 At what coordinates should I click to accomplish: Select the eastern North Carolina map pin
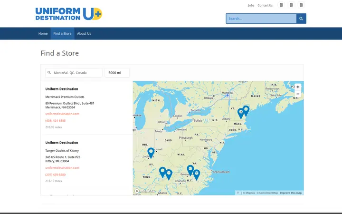(197, 175)
